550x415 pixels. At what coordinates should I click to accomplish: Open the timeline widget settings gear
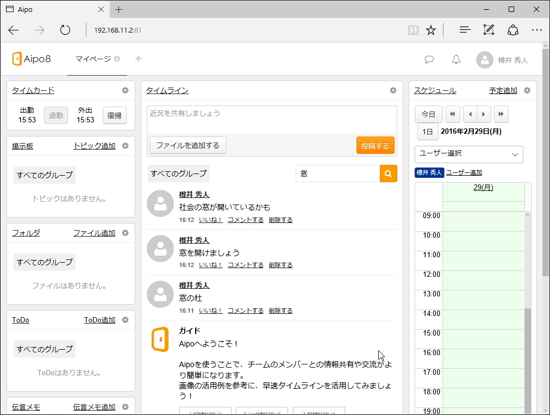click(x=392, y=91)
